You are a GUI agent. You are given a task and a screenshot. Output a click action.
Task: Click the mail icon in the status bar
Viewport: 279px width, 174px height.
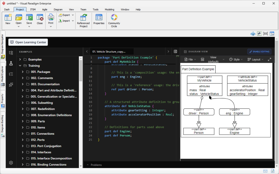pos(265,171)
